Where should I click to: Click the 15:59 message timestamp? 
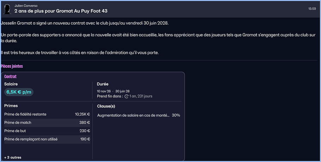click(312, 8)
